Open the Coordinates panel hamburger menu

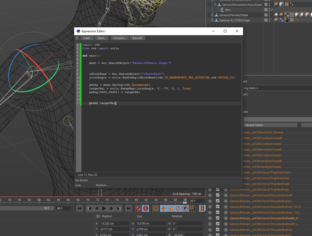click(98, 216)
